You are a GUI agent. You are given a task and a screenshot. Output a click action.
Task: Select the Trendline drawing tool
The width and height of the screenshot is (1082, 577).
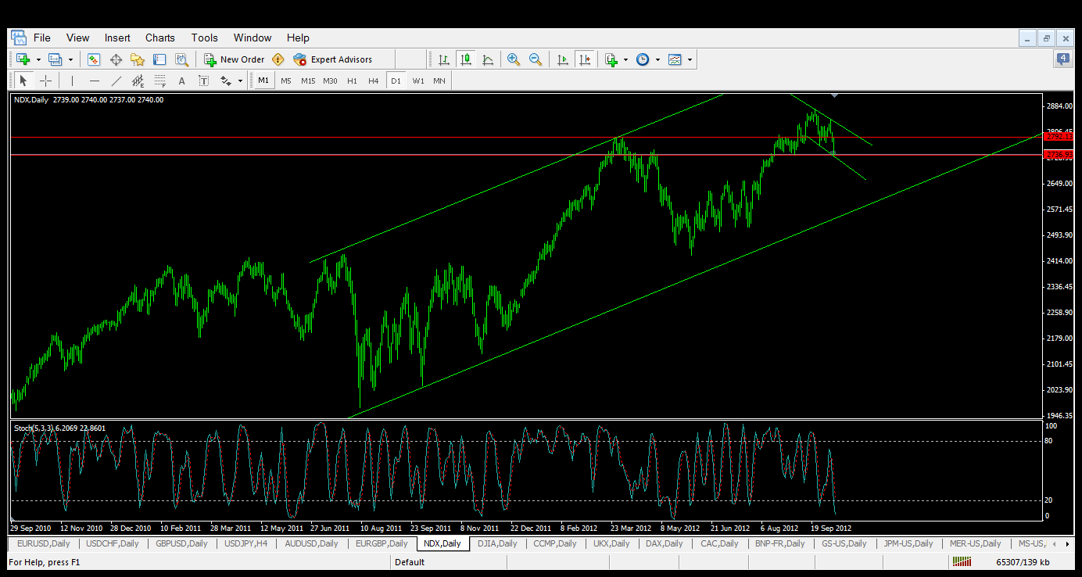point(116,81)
